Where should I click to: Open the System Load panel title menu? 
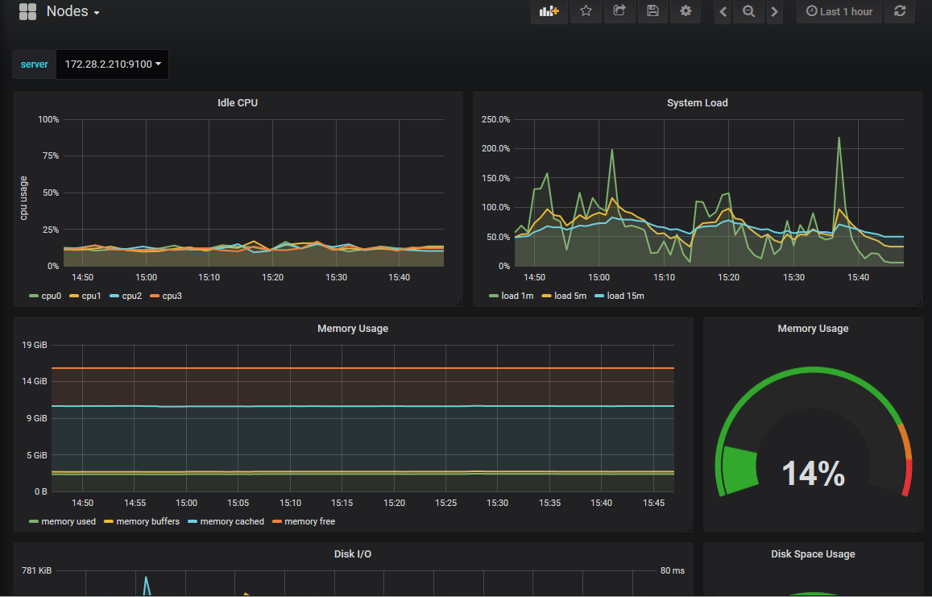coord(697,103)
